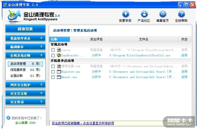Check the SandboxieCo startup item checkbox

[53, 55]
